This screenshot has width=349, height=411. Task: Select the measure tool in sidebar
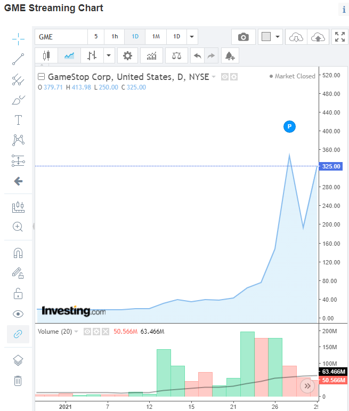coord(18,207)
